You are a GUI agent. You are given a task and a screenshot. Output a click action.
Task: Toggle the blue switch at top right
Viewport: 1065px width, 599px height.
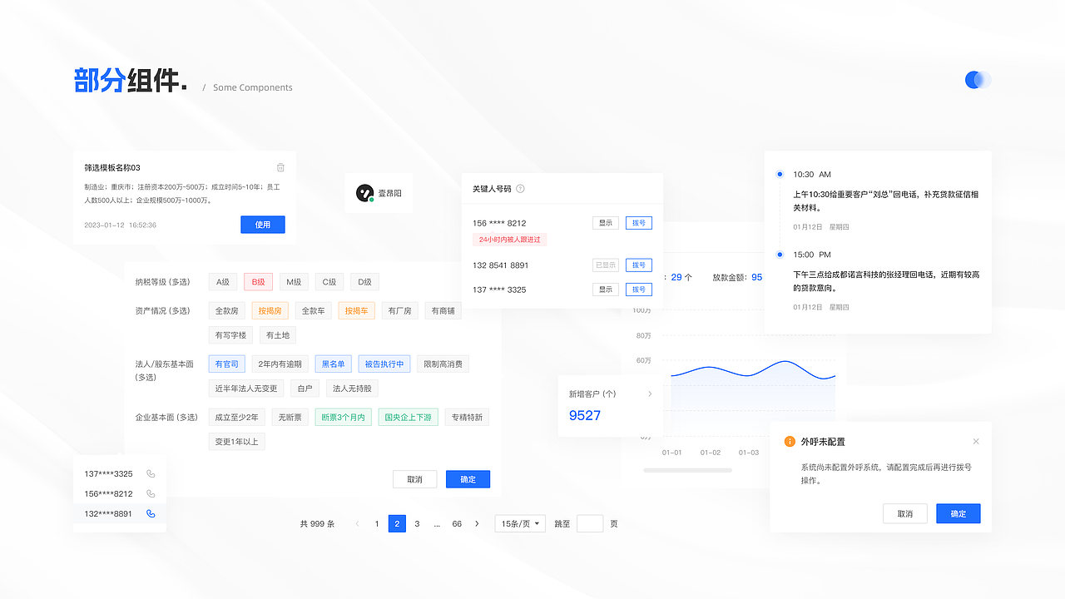pos(978,80)
